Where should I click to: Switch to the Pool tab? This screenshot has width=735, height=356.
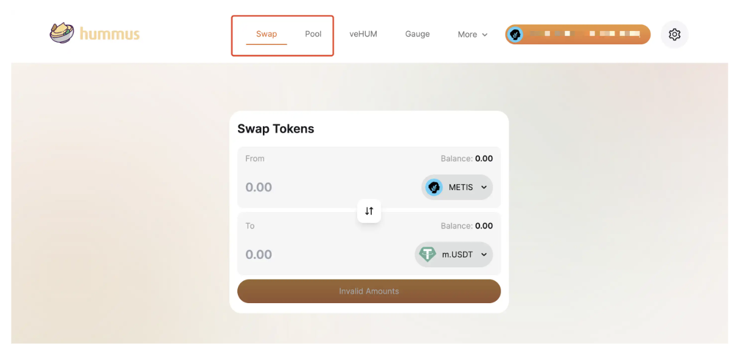tap(313, 34)
